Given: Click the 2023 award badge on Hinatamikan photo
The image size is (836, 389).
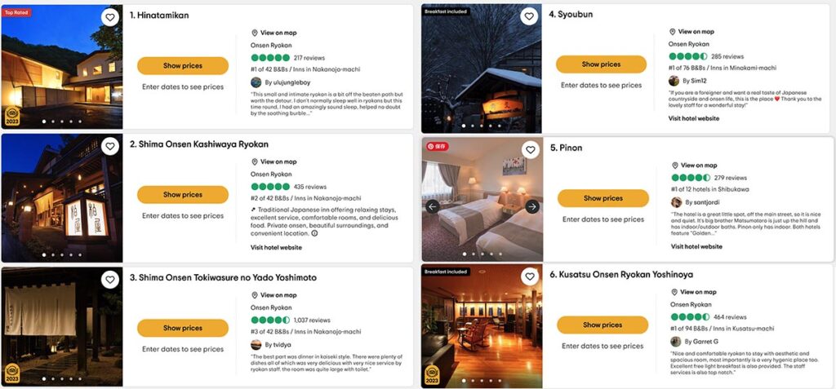Looking at the screenshot, I should (12, 116).
